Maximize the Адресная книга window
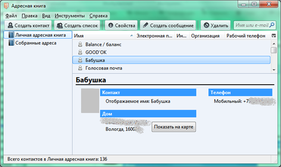The width and height of the screenshot is (281, 167). [x=254, y=5]
